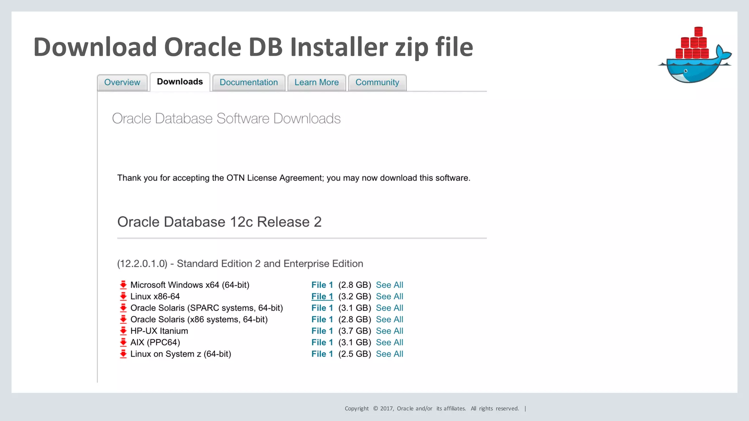Open See All for HP-UX Itanium
The width and height of the screenshot is (749, 421).
tap(389, 331)
